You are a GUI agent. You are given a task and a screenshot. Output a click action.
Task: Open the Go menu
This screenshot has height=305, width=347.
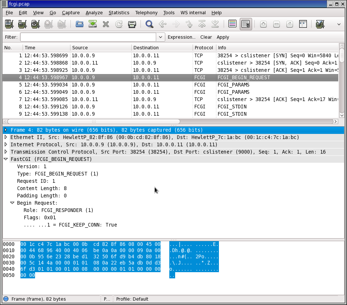coord(53,13)
